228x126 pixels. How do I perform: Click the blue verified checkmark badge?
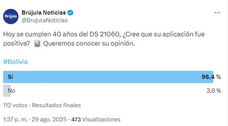pos(70,13)
